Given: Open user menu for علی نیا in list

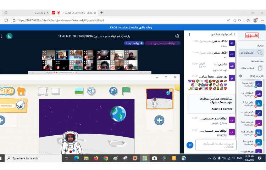Looking at the screenshot, I should point(251,103).
